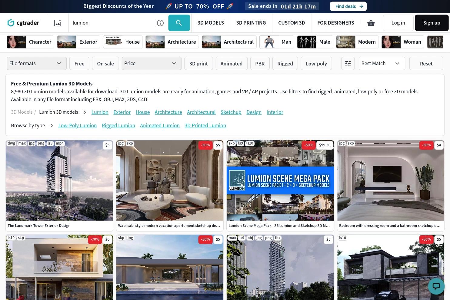Click Find deals in sale banner
This screenshot has width=450, height=300.
[x=348, y=6]
